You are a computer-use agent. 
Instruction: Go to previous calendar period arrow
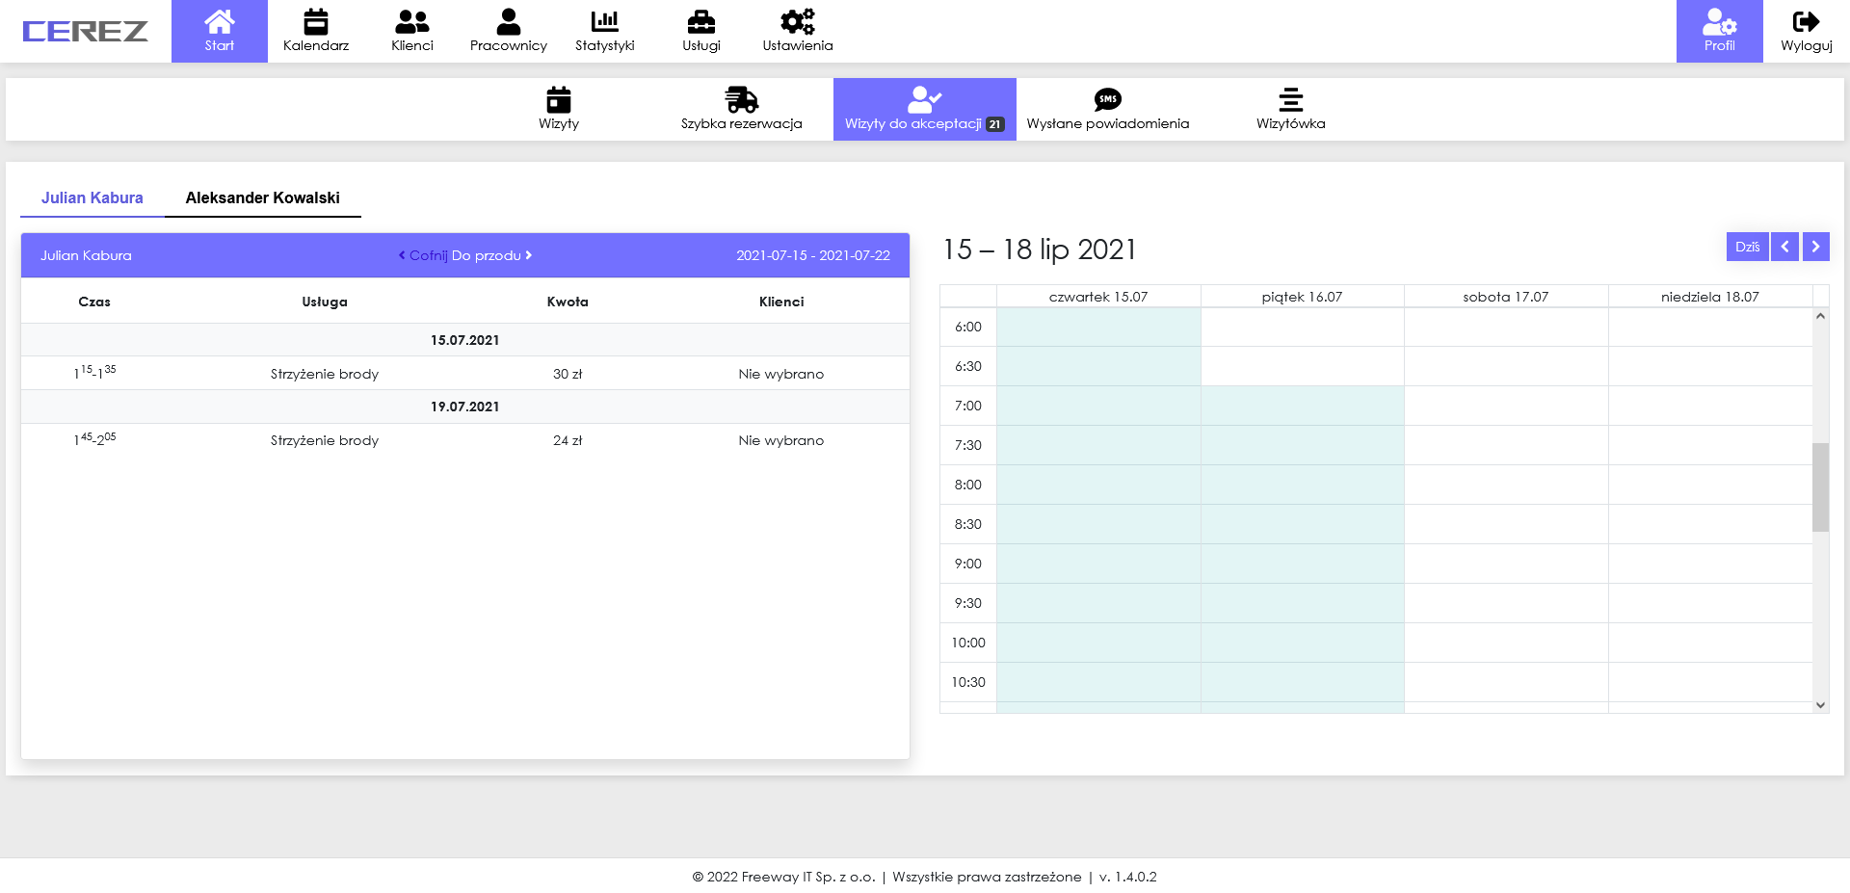coord(1784,247)
